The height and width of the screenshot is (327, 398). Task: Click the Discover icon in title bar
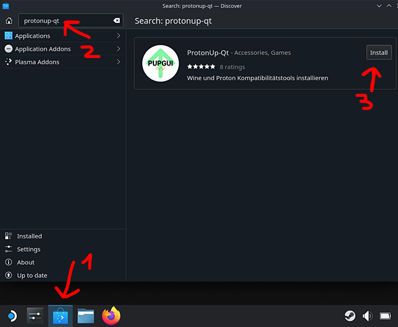[6, 6]
